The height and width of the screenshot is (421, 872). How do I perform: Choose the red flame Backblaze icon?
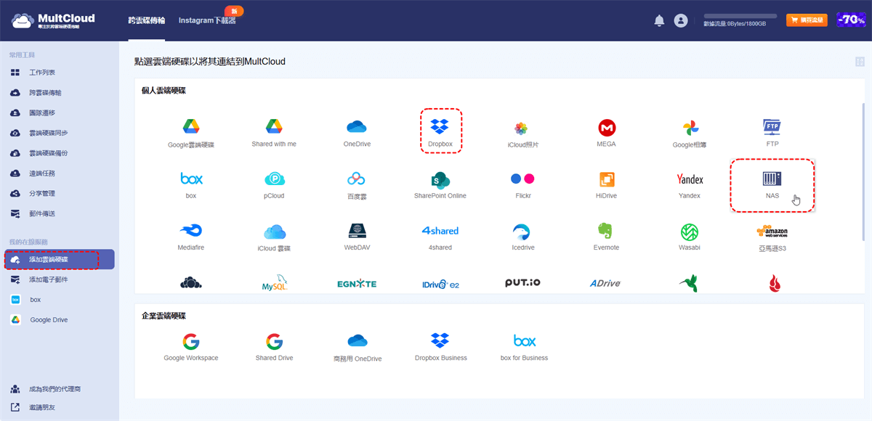(773, 284)
